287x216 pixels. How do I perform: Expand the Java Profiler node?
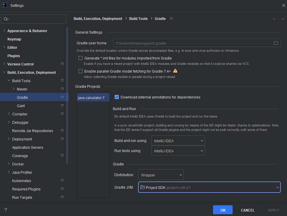(9, 172)
